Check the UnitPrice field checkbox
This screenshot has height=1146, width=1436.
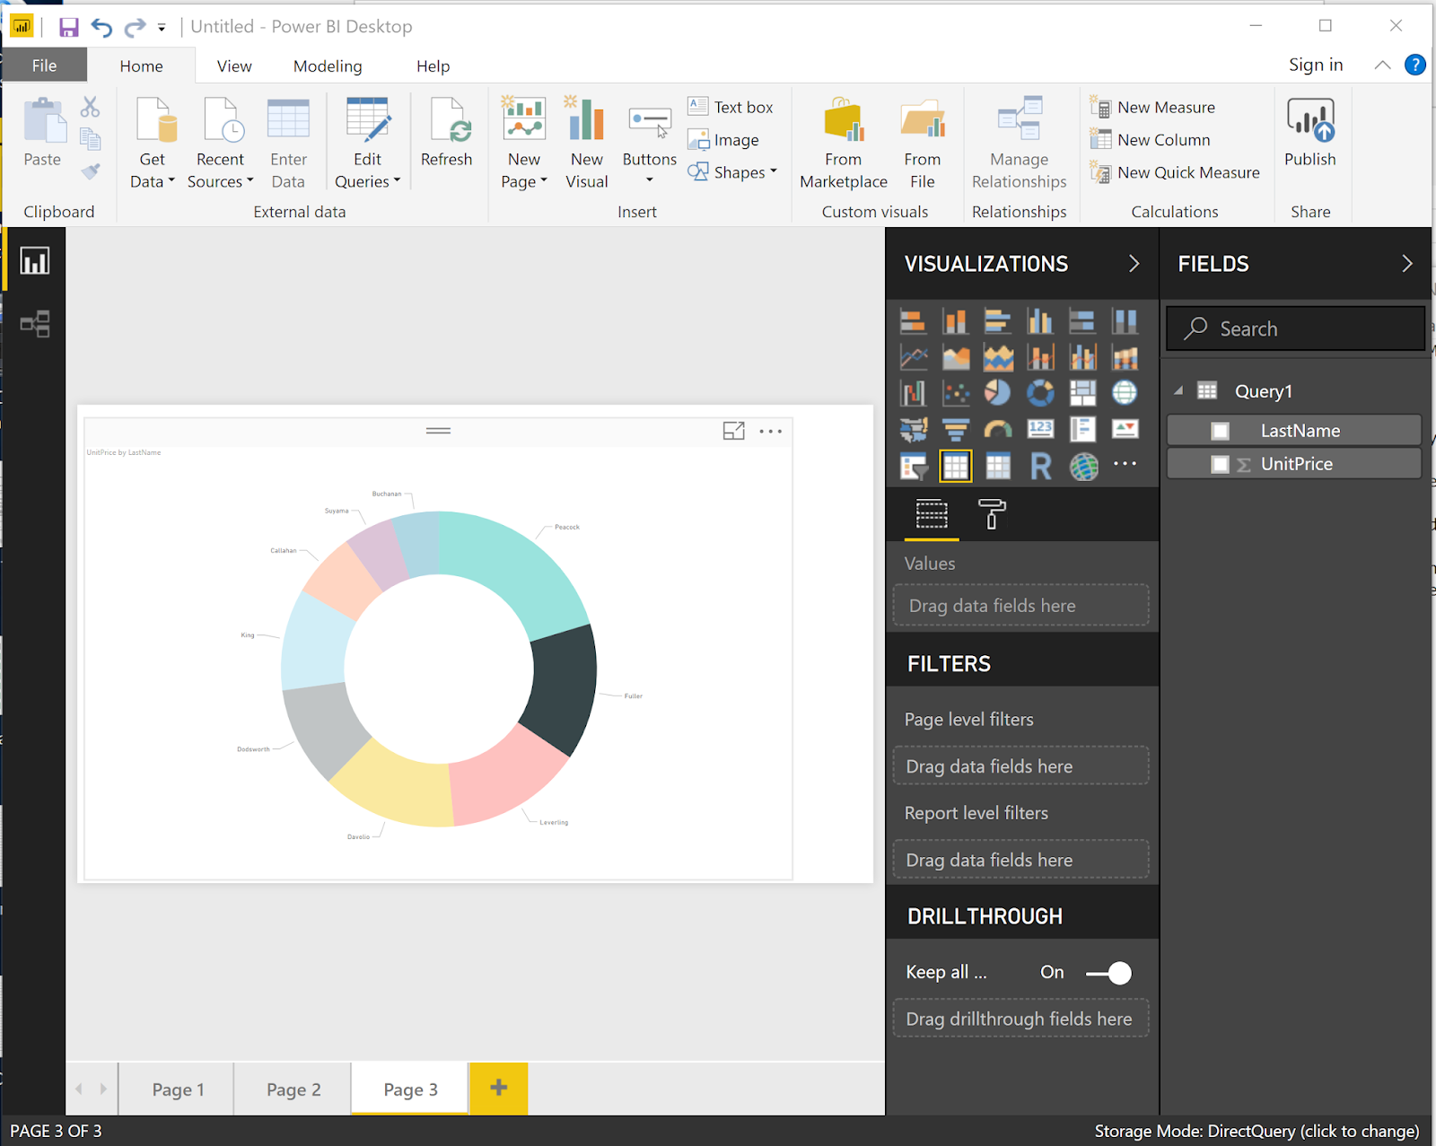pos(1221,463)
